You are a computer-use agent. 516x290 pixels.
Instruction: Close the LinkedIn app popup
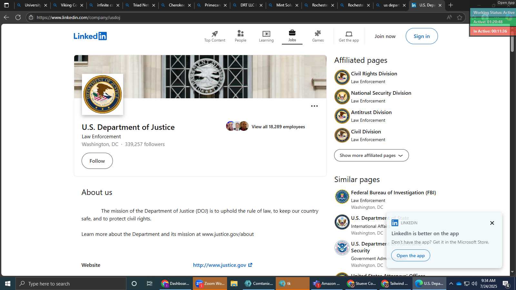[492, 223]
